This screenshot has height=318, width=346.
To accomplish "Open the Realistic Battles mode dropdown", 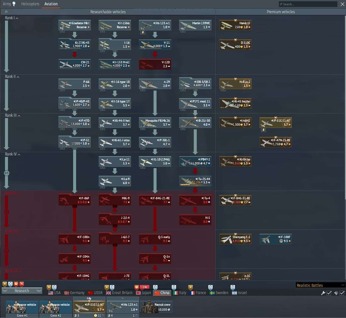I will (x=320, y=285).
